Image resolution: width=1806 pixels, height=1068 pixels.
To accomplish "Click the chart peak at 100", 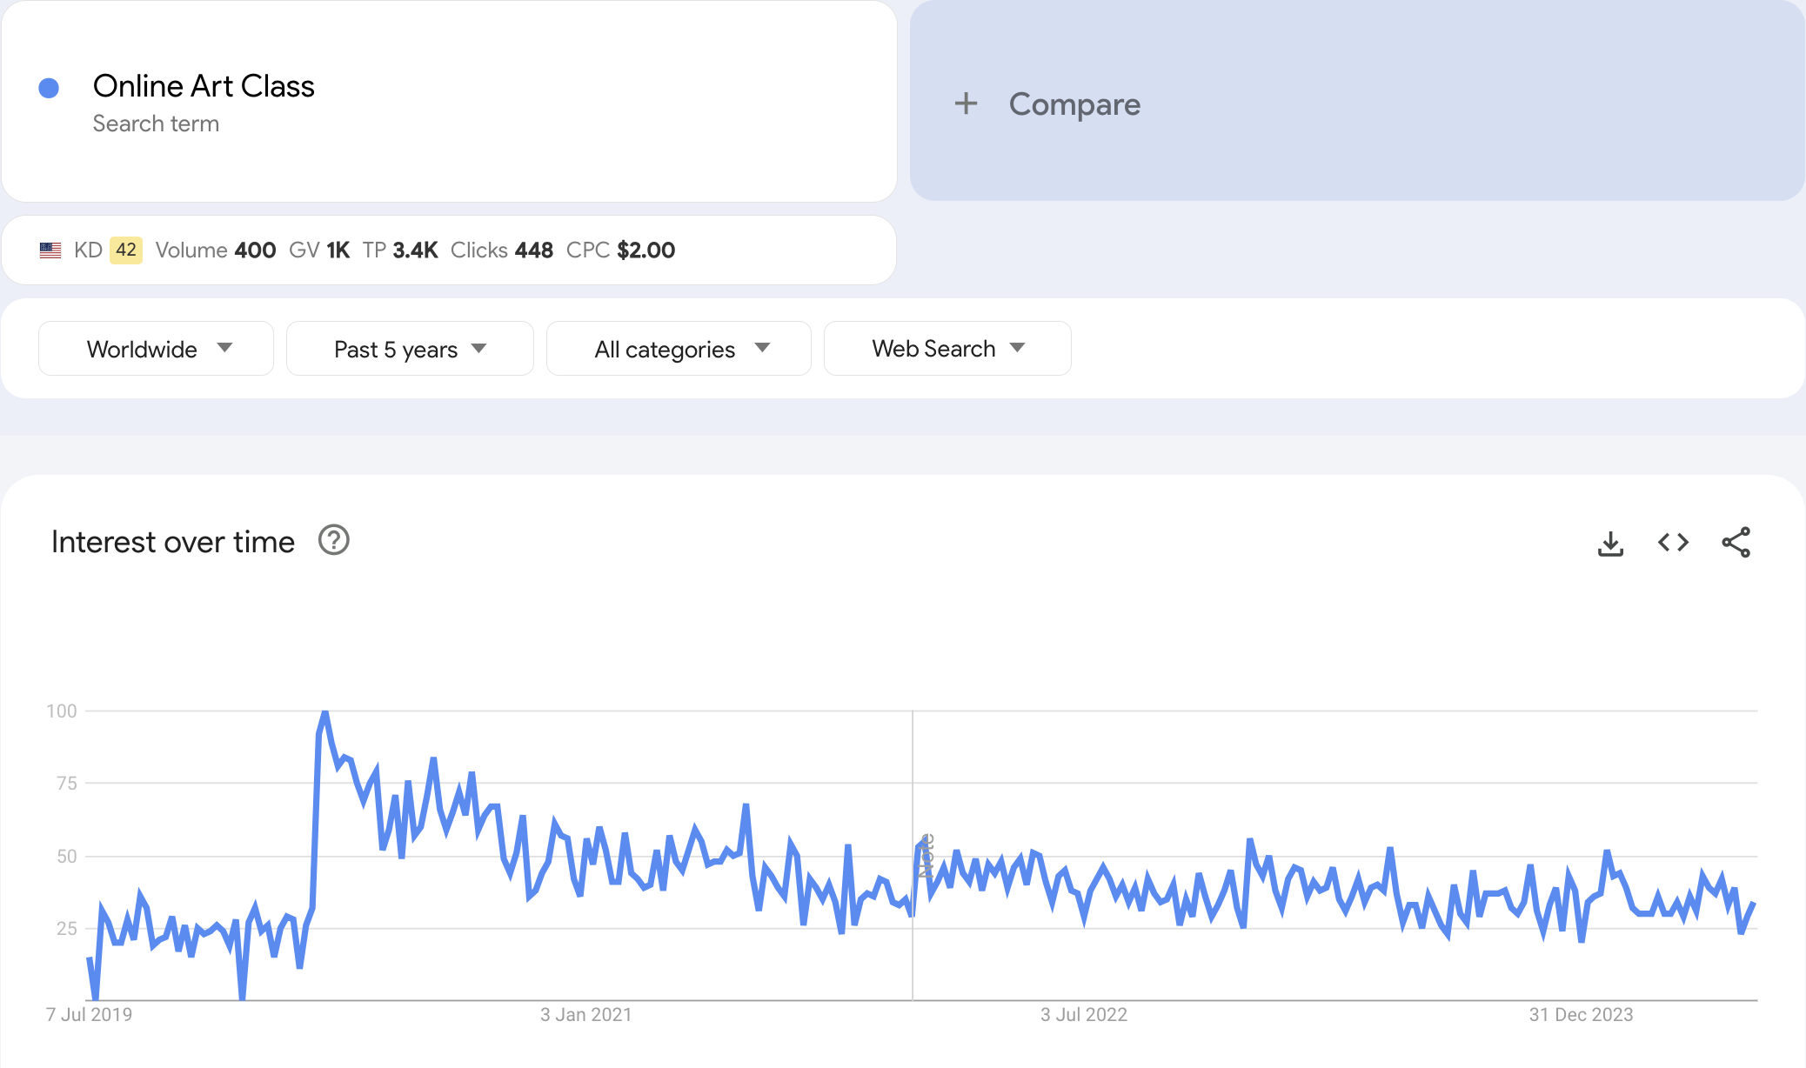I will tap(324, 713).
